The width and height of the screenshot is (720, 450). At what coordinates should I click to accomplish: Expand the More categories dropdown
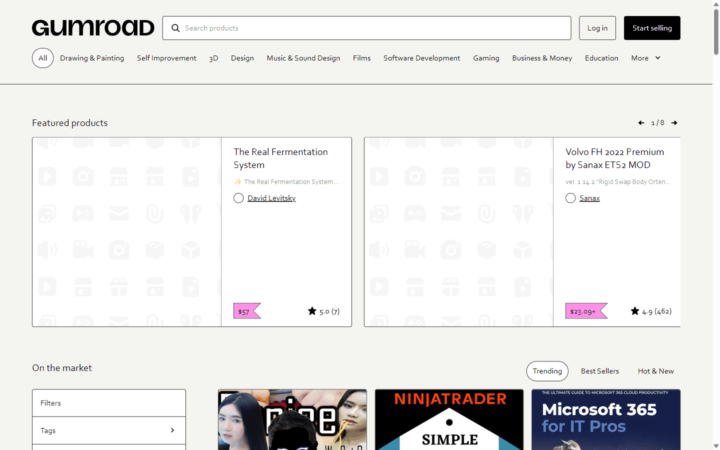click(646, 58)
